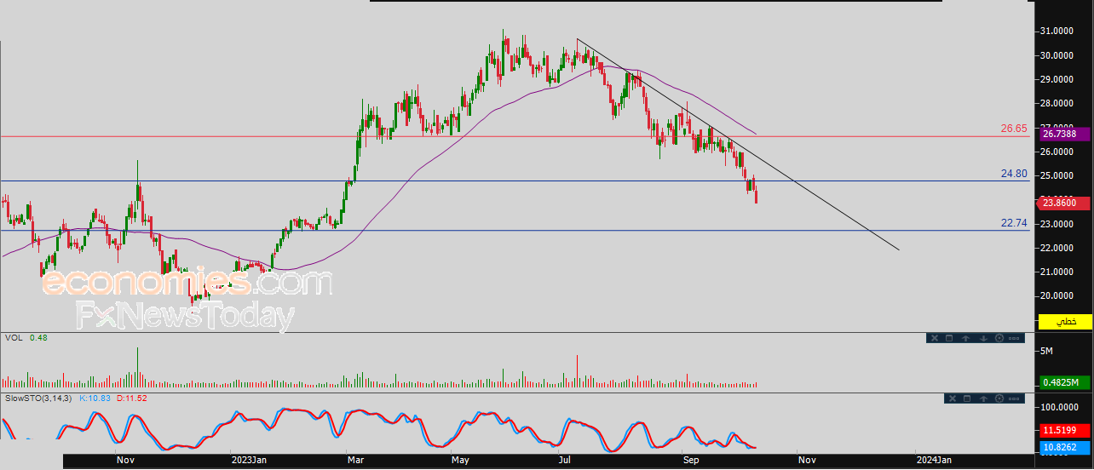Click the yellow scale type label

[1065, 322]
